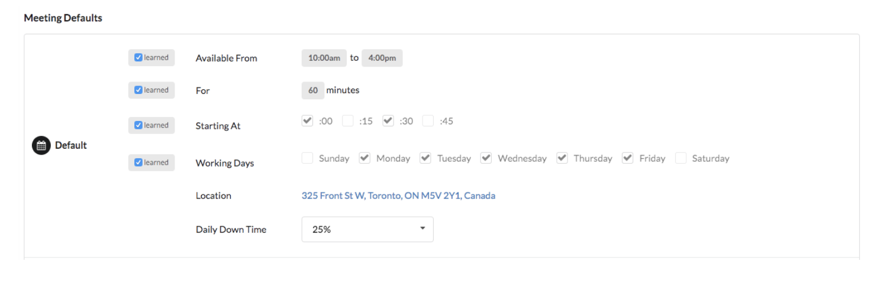Uncheck the :30 starting time

click(388, 120)
